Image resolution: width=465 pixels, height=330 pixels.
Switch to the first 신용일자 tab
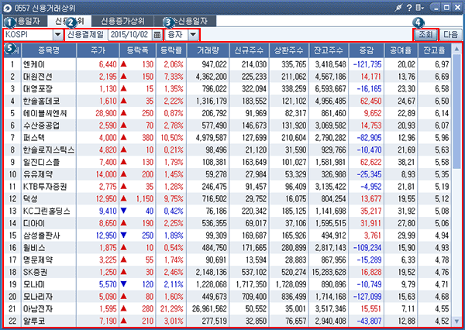point(26,21)
